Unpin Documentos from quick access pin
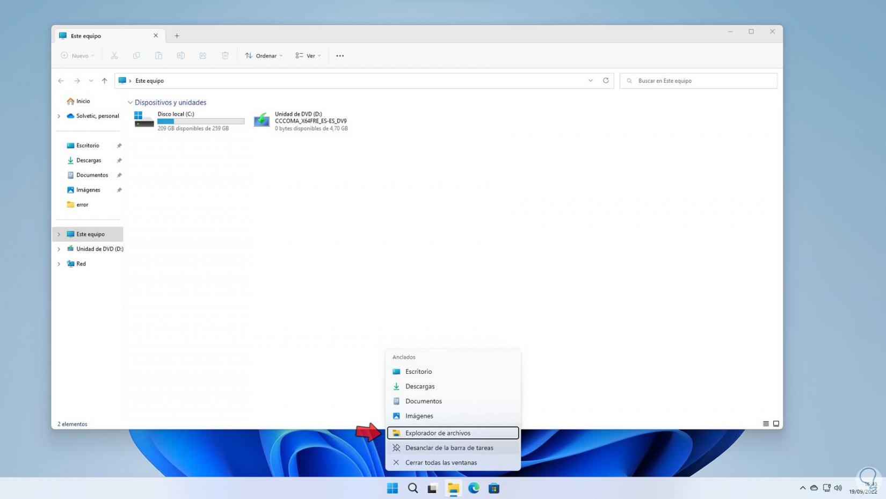886x499 pixels. pyautogui.click(x=119, y=175)
